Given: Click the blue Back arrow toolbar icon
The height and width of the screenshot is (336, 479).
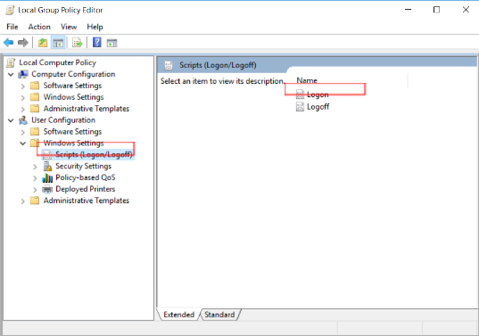Looking at the screenshot, I should [x=9, y=43].
